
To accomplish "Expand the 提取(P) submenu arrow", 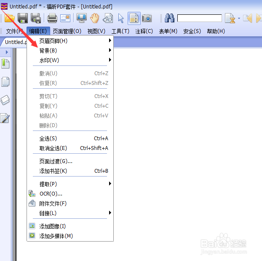I will (110, 184).
